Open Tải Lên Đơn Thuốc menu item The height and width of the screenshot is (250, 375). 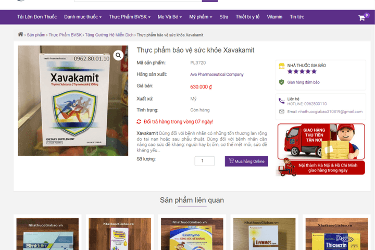coord(37,17)
